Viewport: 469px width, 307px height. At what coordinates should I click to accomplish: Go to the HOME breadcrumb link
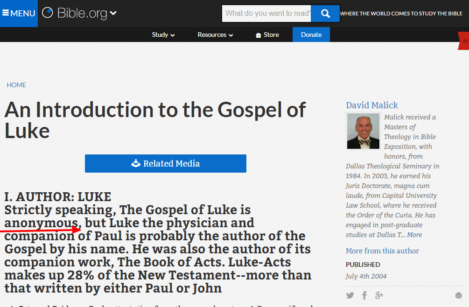16,85
